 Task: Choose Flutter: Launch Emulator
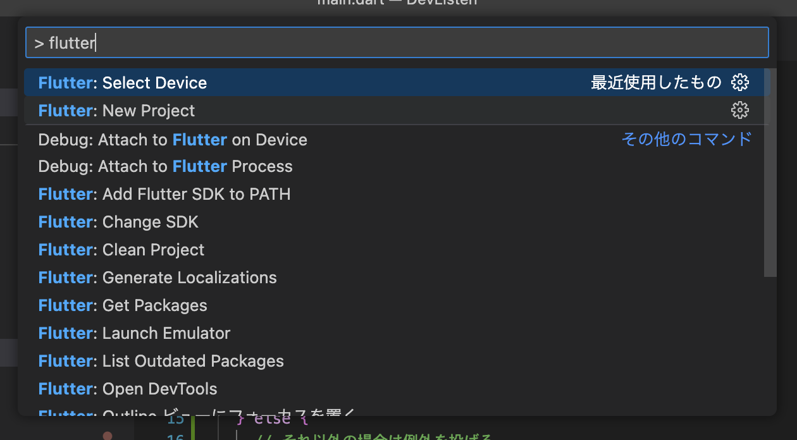(x=134, y=333)
